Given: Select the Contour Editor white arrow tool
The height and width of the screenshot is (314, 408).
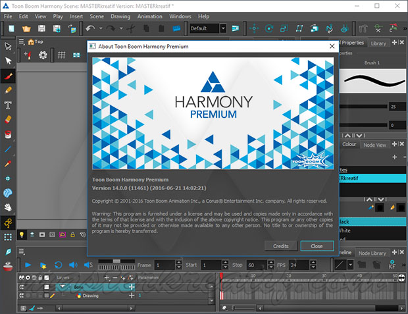Looking at the screenshot, I should [x=8, y=61].
